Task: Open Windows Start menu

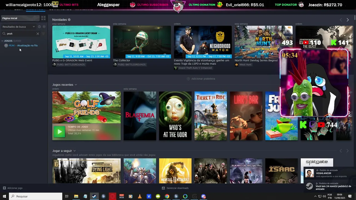Action: tap(4, 196)
